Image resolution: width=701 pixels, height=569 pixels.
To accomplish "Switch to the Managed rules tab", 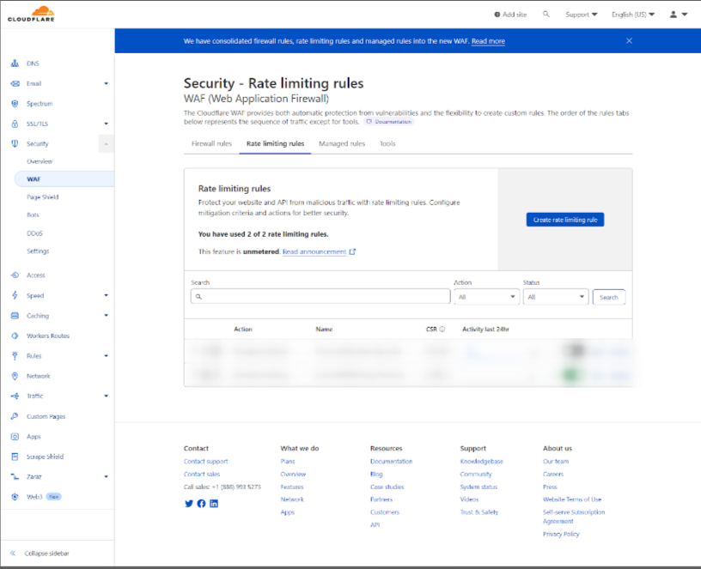I will tap(342, 143).
